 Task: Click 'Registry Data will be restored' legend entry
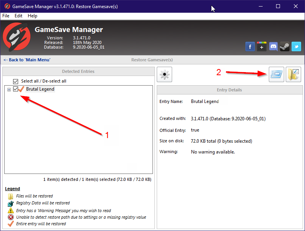(43, 203)
